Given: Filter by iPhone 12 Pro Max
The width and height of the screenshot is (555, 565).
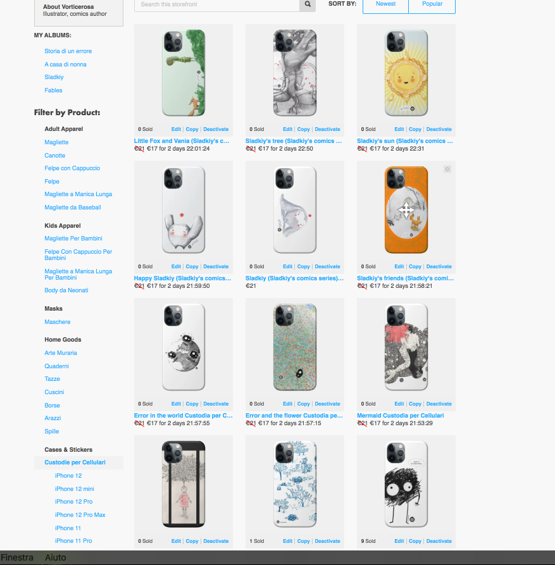Looking at the screenshot, I should pyautogui.click(x=80, y=514).
